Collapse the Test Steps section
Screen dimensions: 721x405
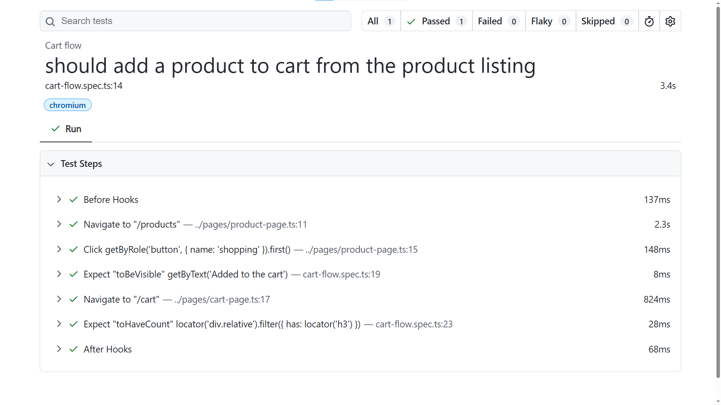tap(51, 164)
